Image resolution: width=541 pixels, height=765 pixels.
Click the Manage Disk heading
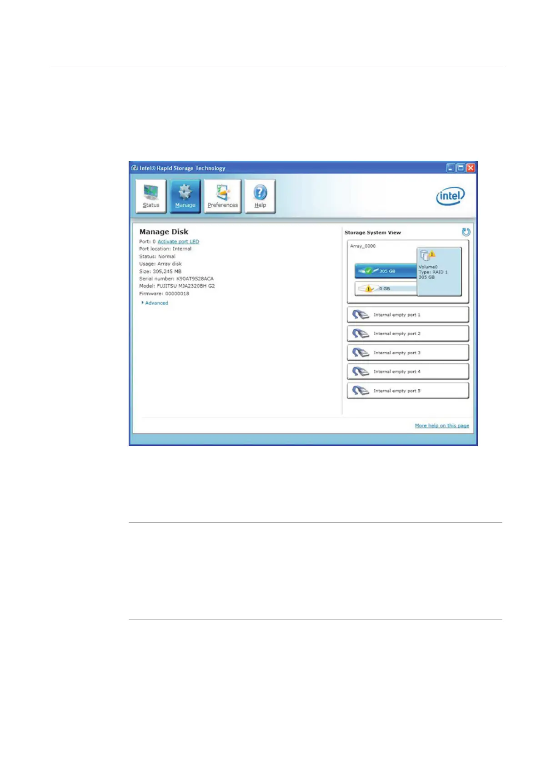point(164,232)
